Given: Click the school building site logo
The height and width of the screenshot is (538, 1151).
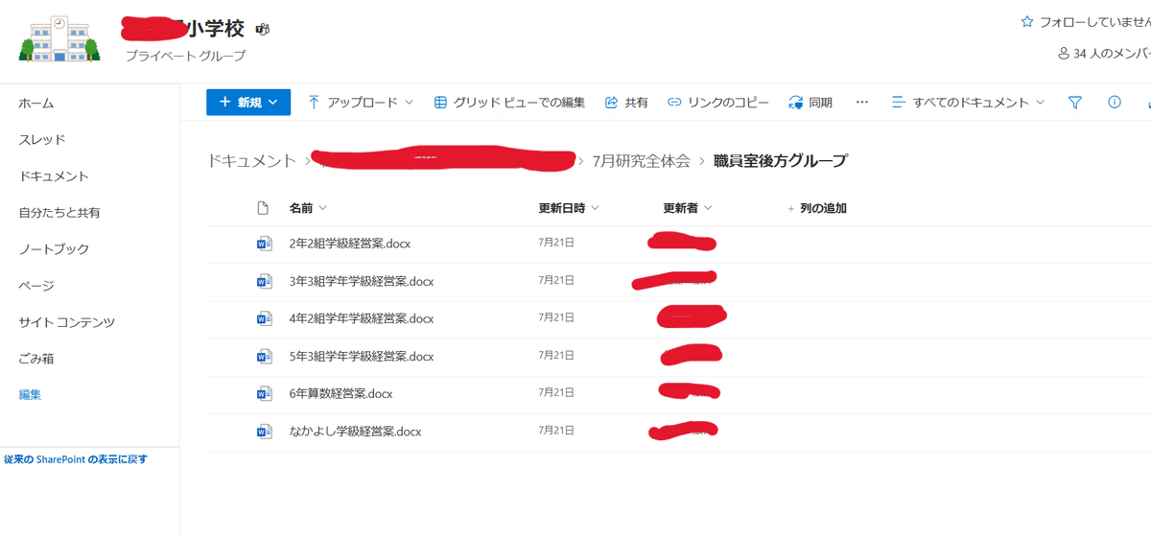Looking at the screenshot, I should pos(59,39).
